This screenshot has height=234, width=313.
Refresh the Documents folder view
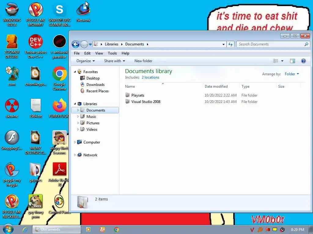pyautogui.click(x=230, y=44)
